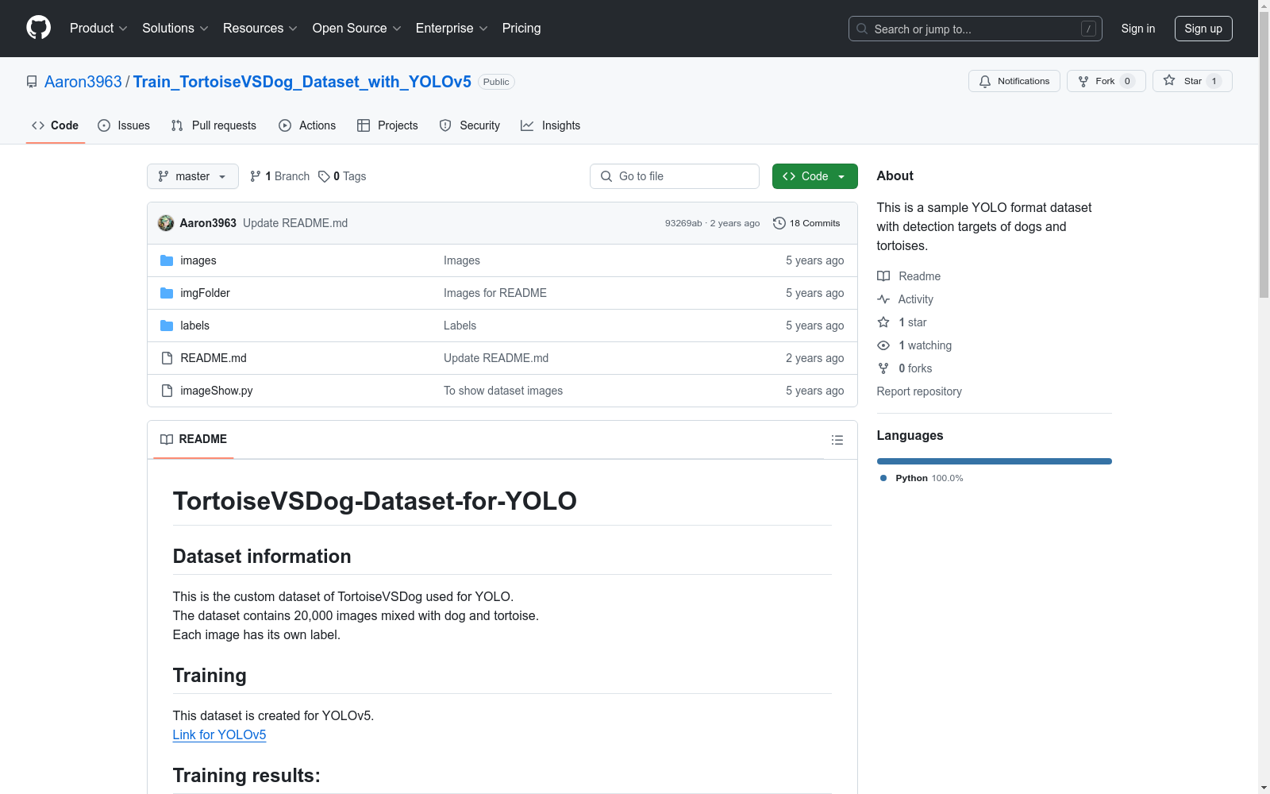Switch to the Insights tab
The image size is (1270, 794).
click(x=550, y=125)
